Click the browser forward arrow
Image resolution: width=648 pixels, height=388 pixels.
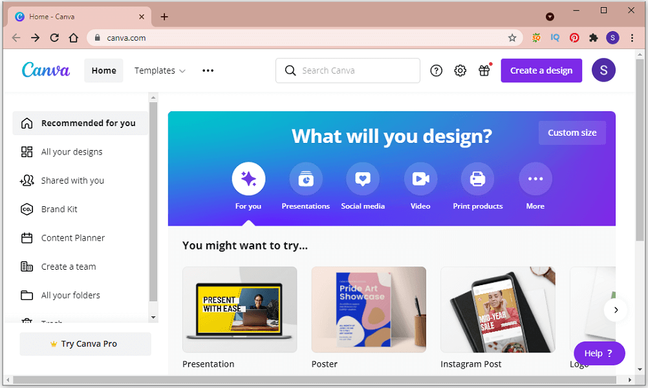35,38
